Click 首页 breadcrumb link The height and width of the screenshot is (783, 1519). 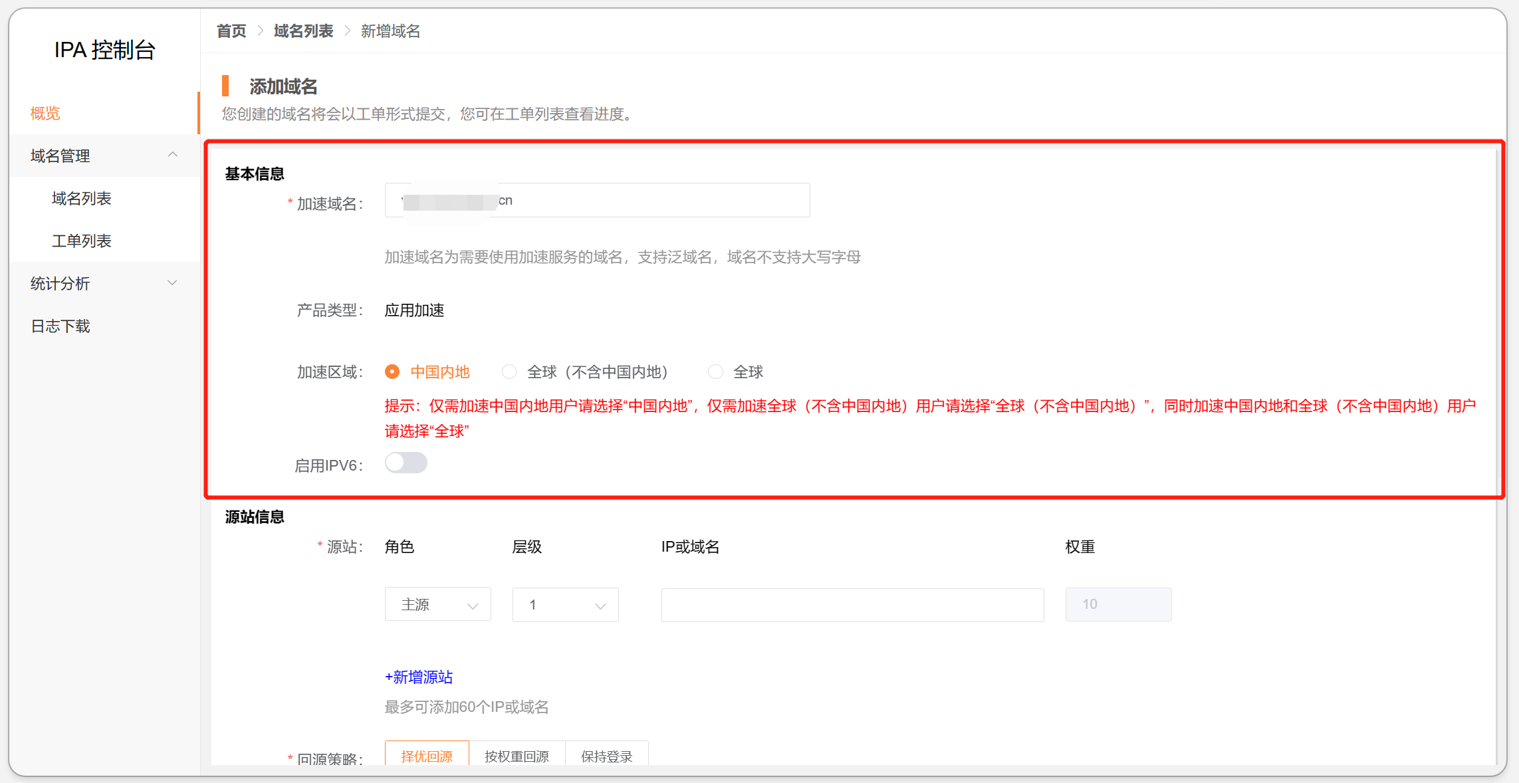click(231, 31)
